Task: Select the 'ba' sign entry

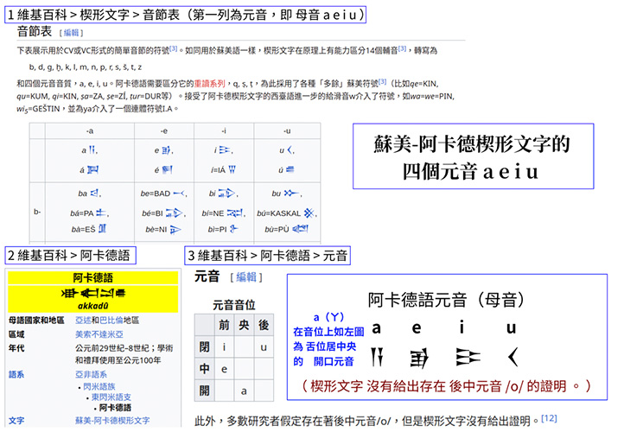Action: (x=90, y=194)
